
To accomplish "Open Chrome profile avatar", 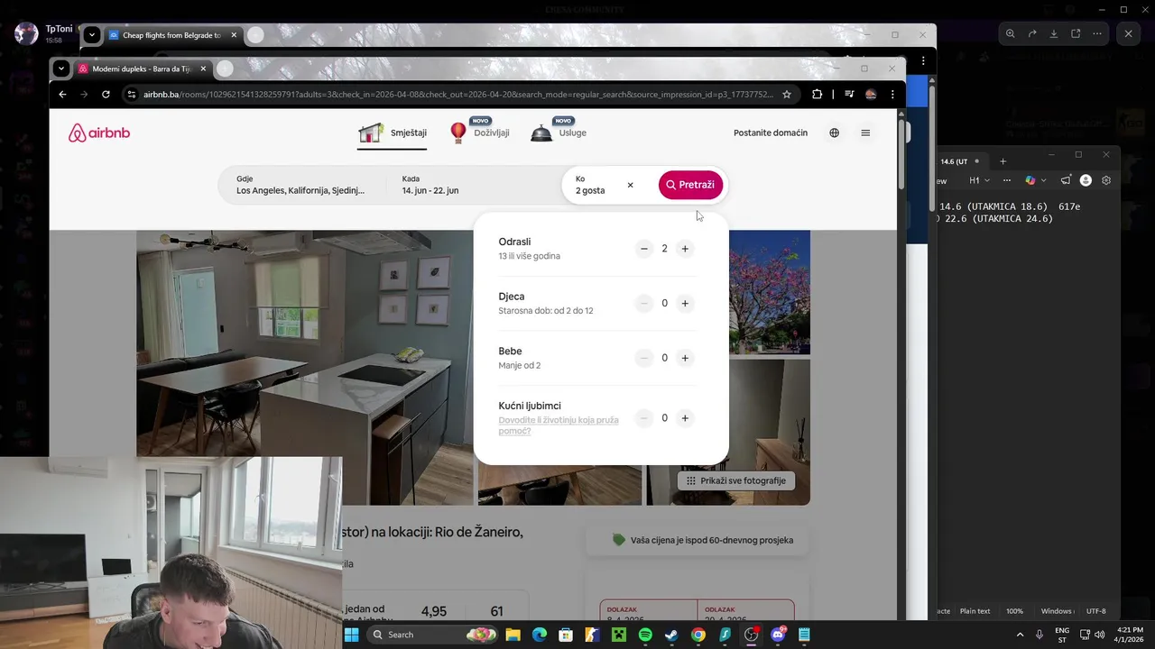I will (x=871, y=94).
